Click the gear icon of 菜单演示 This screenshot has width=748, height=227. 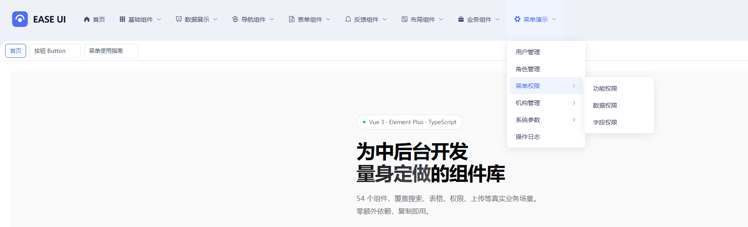coord(517,19)
